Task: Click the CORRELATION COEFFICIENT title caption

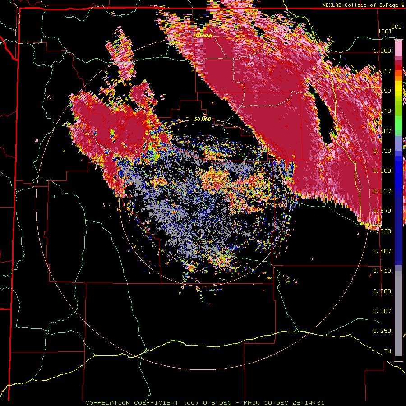Action: click(204, 403)
